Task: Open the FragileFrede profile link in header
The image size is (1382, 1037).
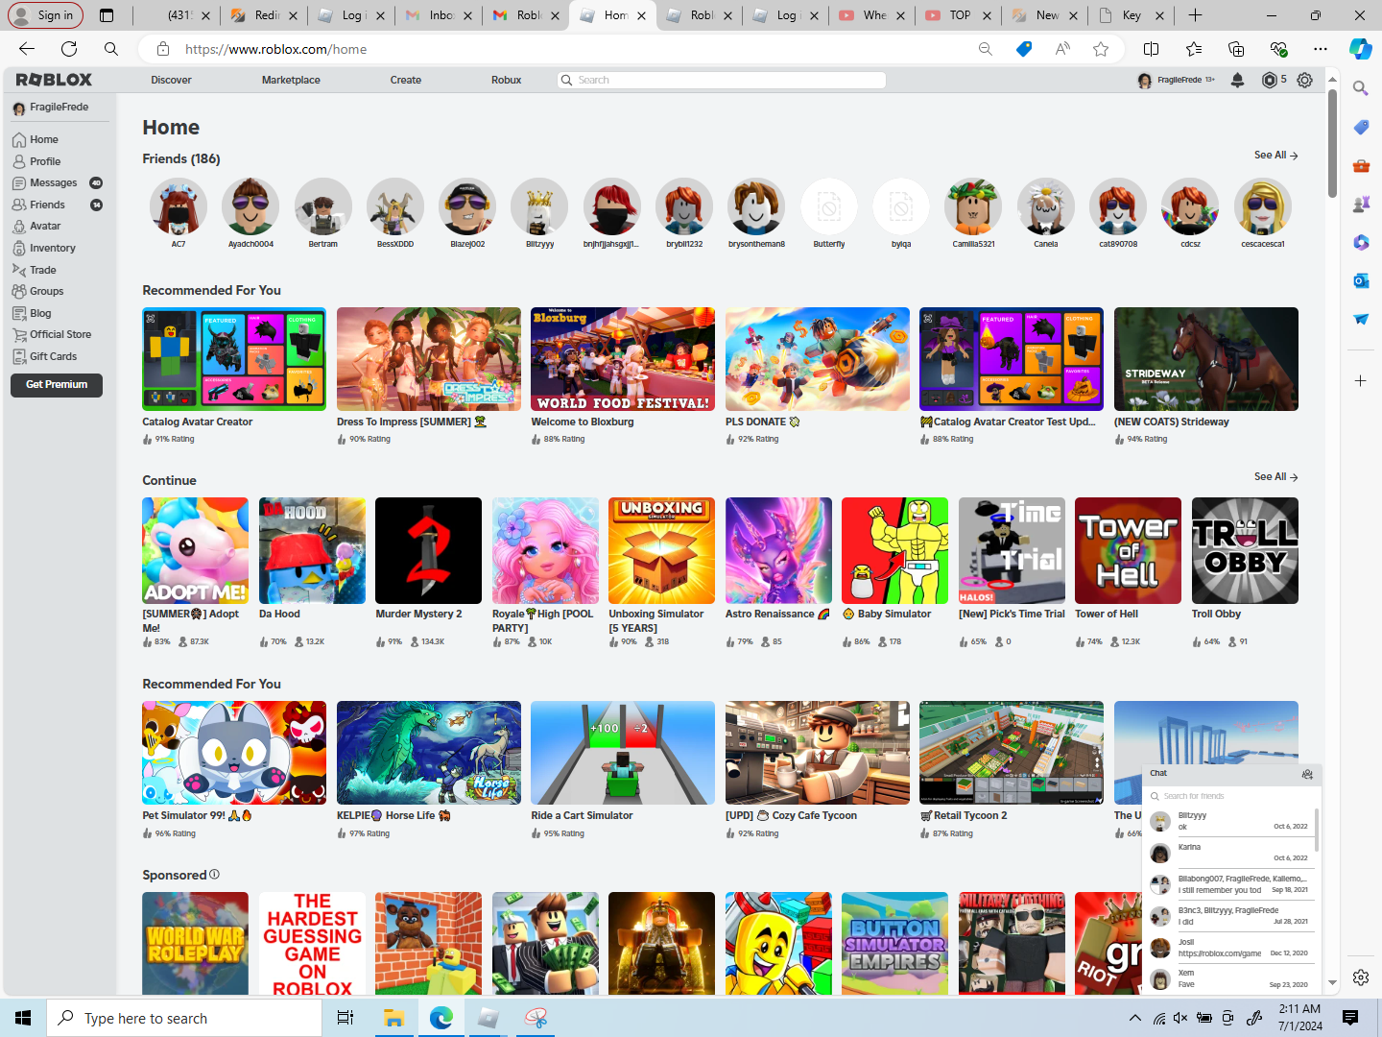Action: point(1177,81)
